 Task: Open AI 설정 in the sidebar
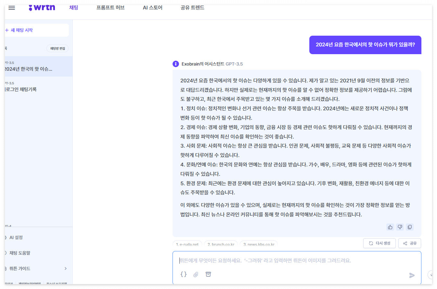[16, 237]
